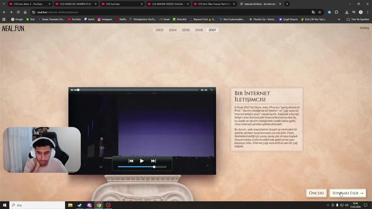
Task: Expand more bookmarks chevron
Action: click(339, 19)
